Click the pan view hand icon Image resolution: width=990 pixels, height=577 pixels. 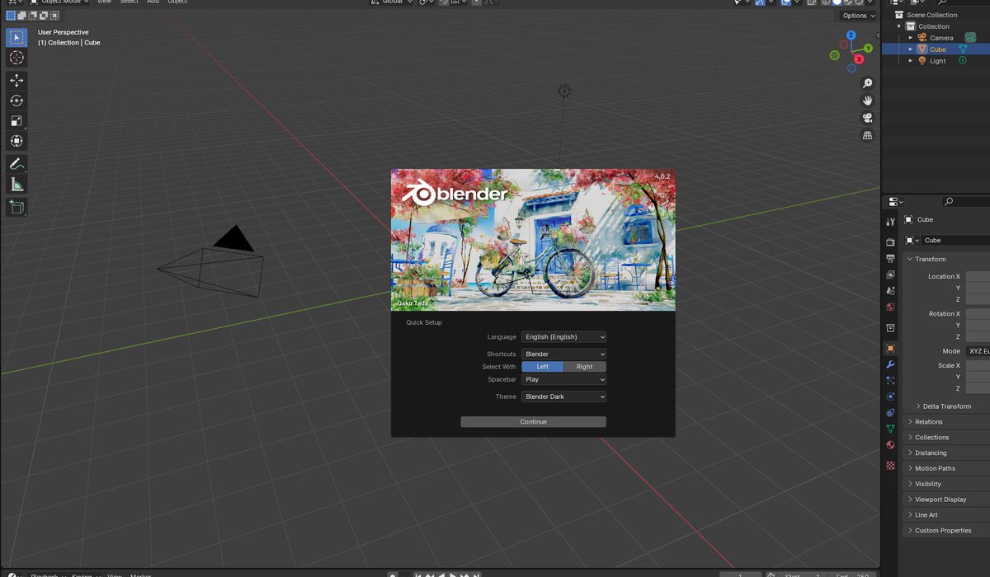(x=867, y=101)
